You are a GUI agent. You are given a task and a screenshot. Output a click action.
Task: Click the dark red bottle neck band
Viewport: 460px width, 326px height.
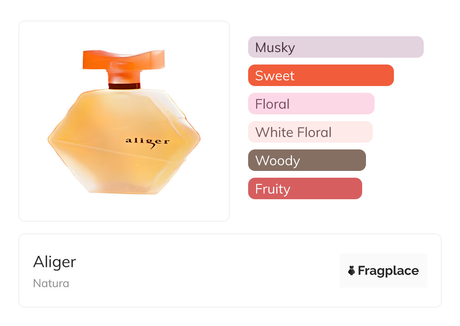pos(124,86)
